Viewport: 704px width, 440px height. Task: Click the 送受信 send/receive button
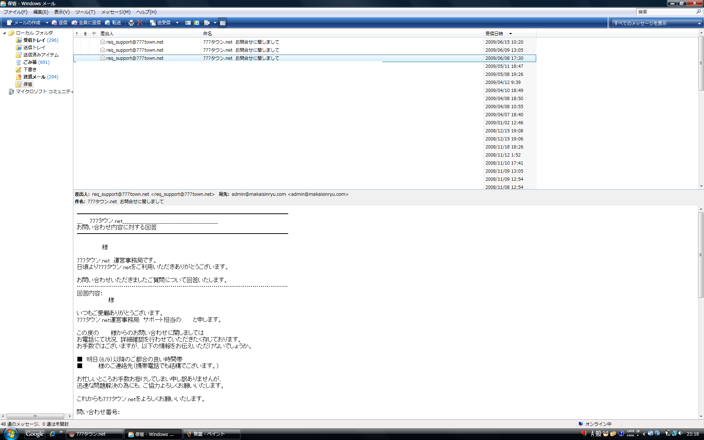point(161,23)
